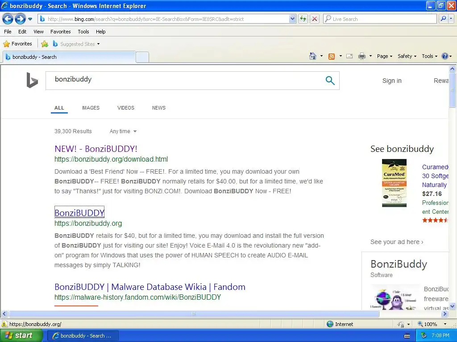Open the NEW! - BonziBUDDY! result link
This screenshot has width=457, height=342.
tap(96, 149)
